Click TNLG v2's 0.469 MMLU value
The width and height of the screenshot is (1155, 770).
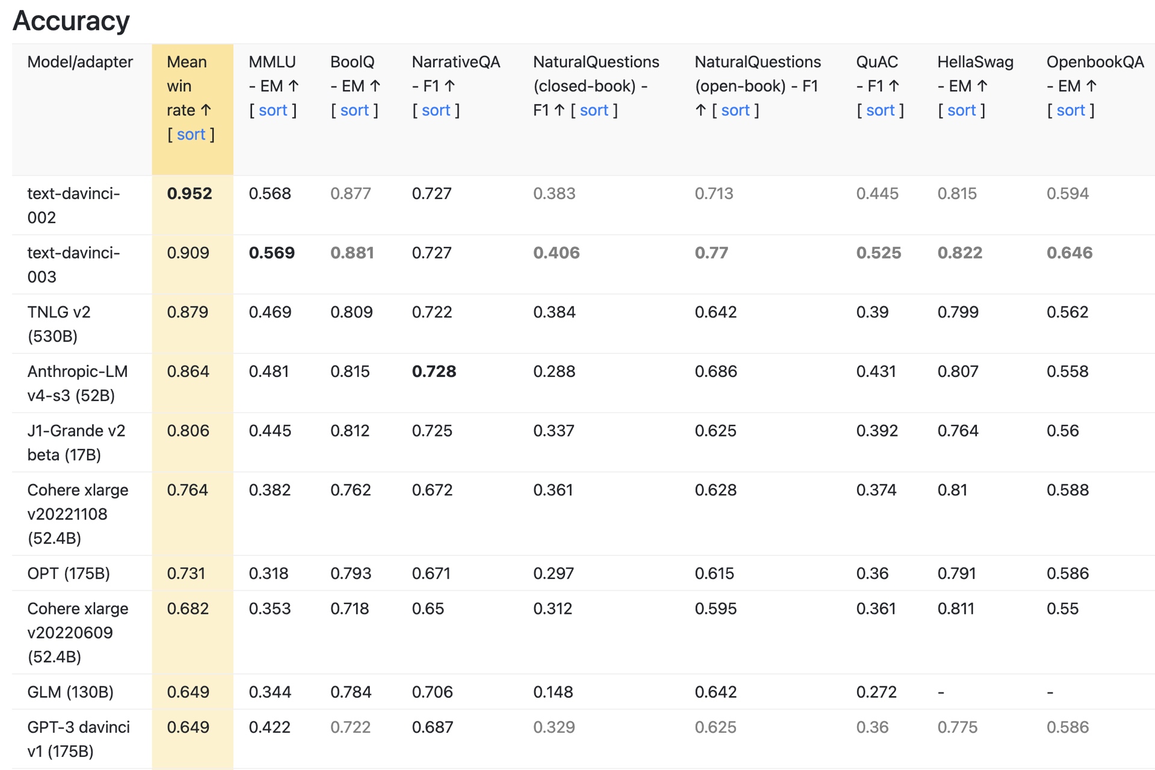click(270, 312)
